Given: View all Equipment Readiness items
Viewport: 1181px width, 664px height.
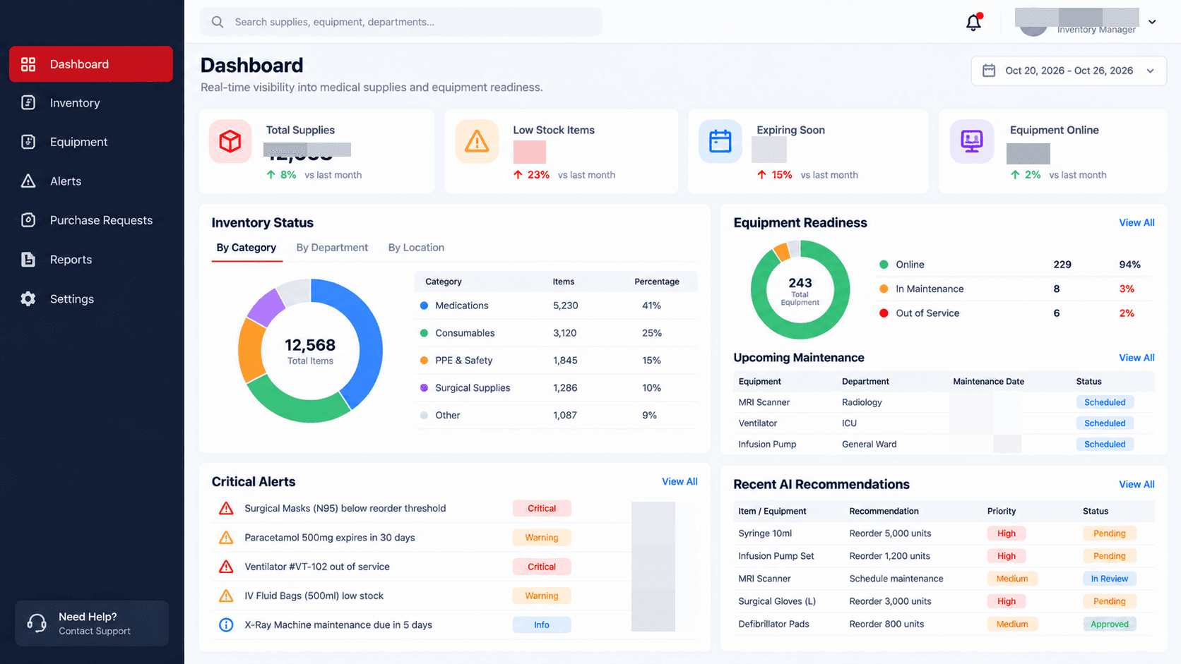Looking at the screenshot, I should 1137,223.
